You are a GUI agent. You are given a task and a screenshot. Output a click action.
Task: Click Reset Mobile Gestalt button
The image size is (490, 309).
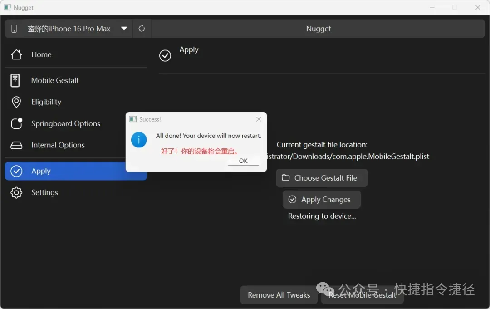pyautogui.click(x=362, y=295)
